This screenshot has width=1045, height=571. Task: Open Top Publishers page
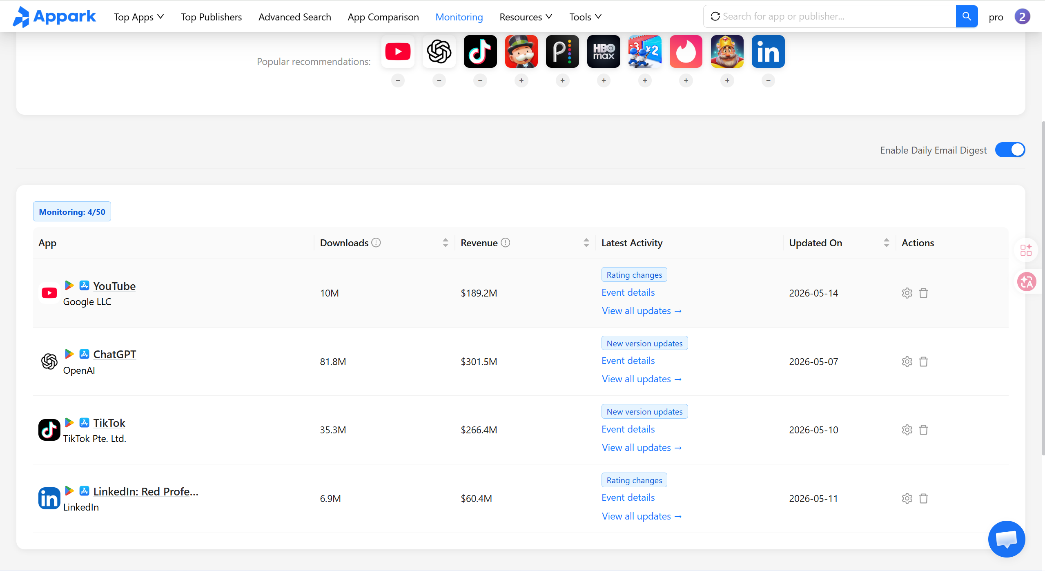pyautogui.click(x=211, y=17)
